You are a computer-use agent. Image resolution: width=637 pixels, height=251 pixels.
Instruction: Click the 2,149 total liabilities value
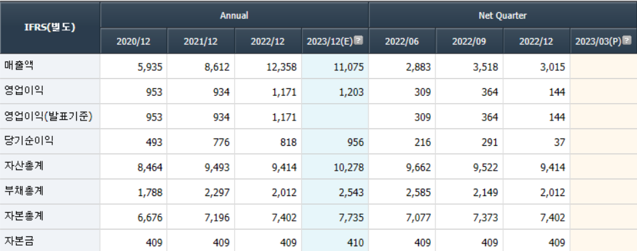coord(486,193)
